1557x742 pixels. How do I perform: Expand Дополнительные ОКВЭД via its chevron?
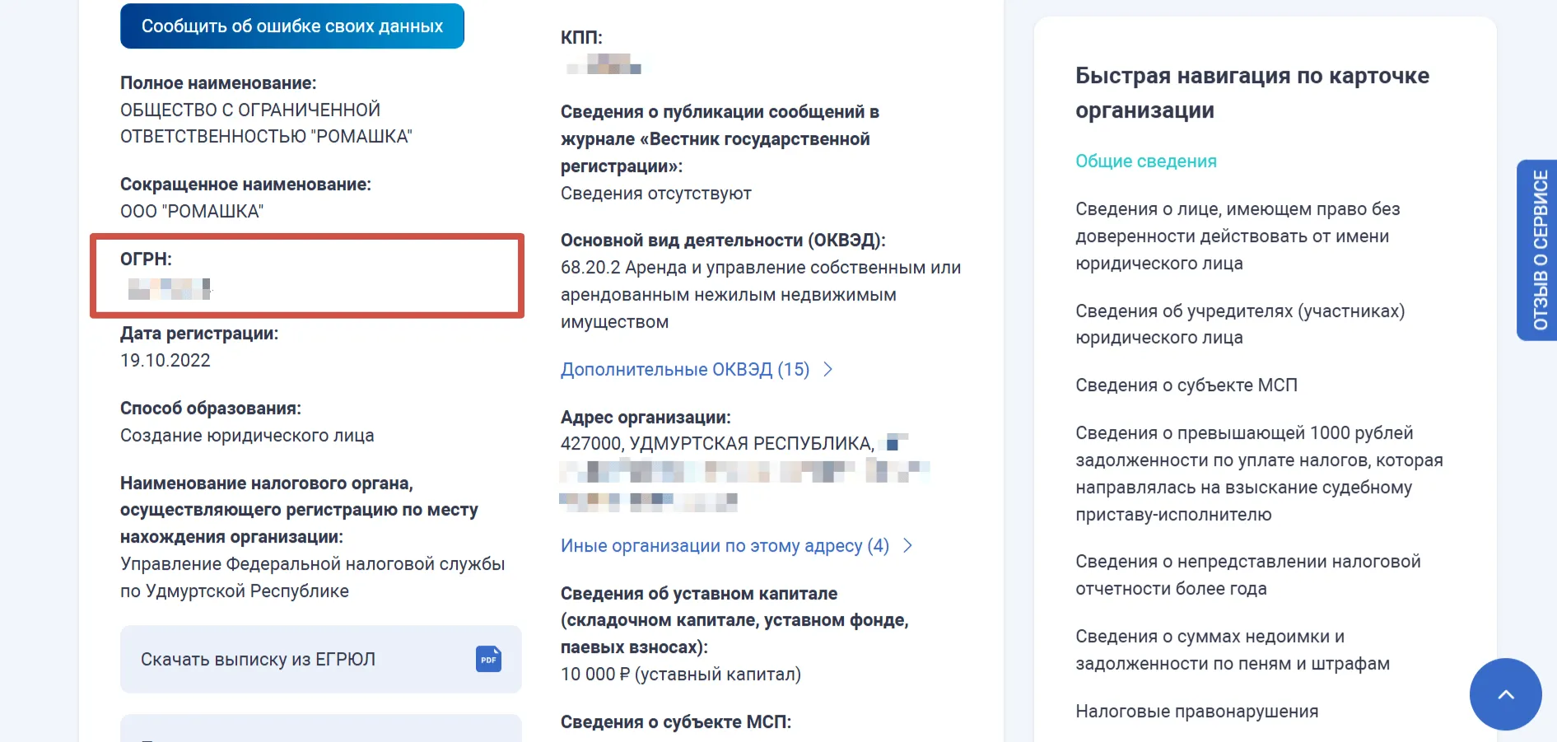coord(828,370)
